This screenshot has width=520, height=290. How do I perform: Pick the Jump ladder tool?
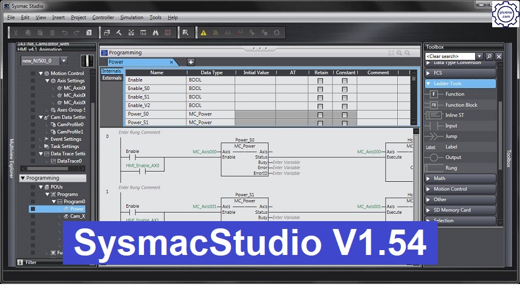(x=451, y=136)
